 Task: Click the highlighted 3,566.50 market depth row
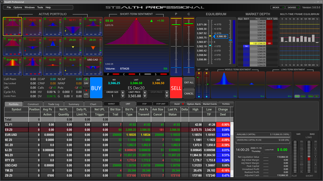point(258,44)
